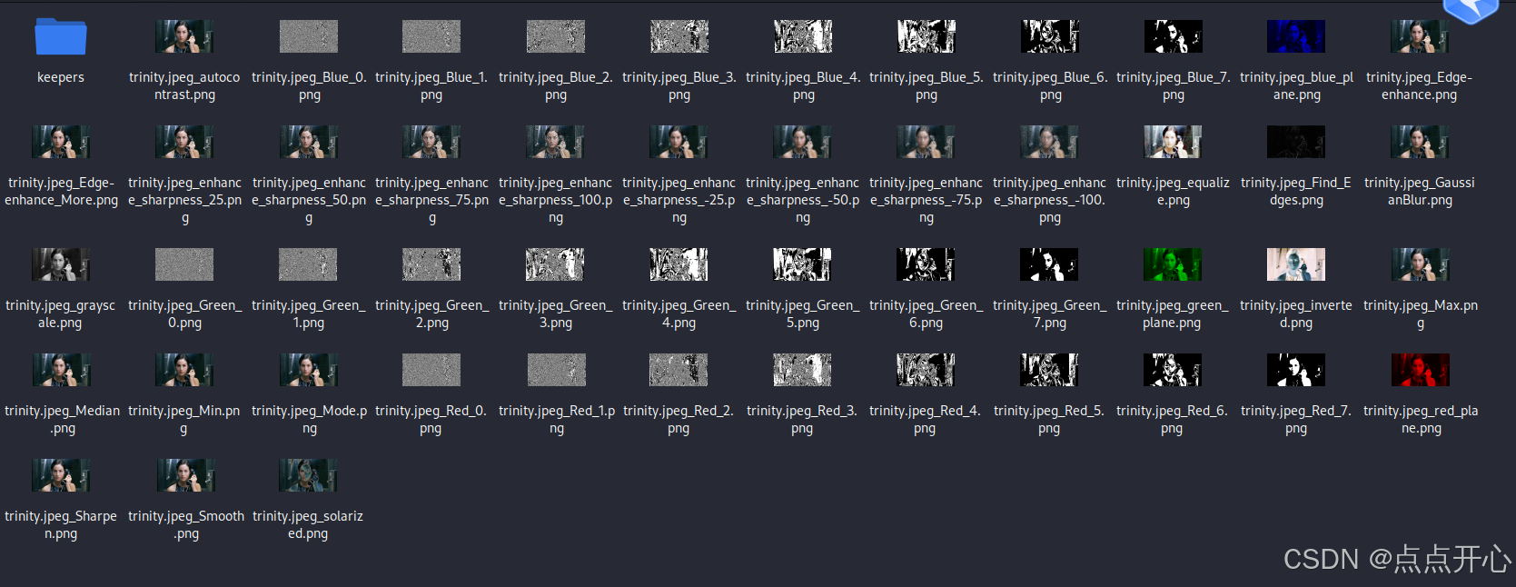This screenshot has height=587, width=1516.
Task: Select trinity.jpeg_equalize.png thumbnail
Action: tap(1174, 142)
